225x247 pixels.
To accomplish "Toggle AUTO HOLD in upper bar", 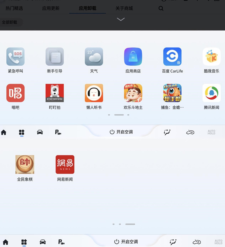I will point(211,132).
